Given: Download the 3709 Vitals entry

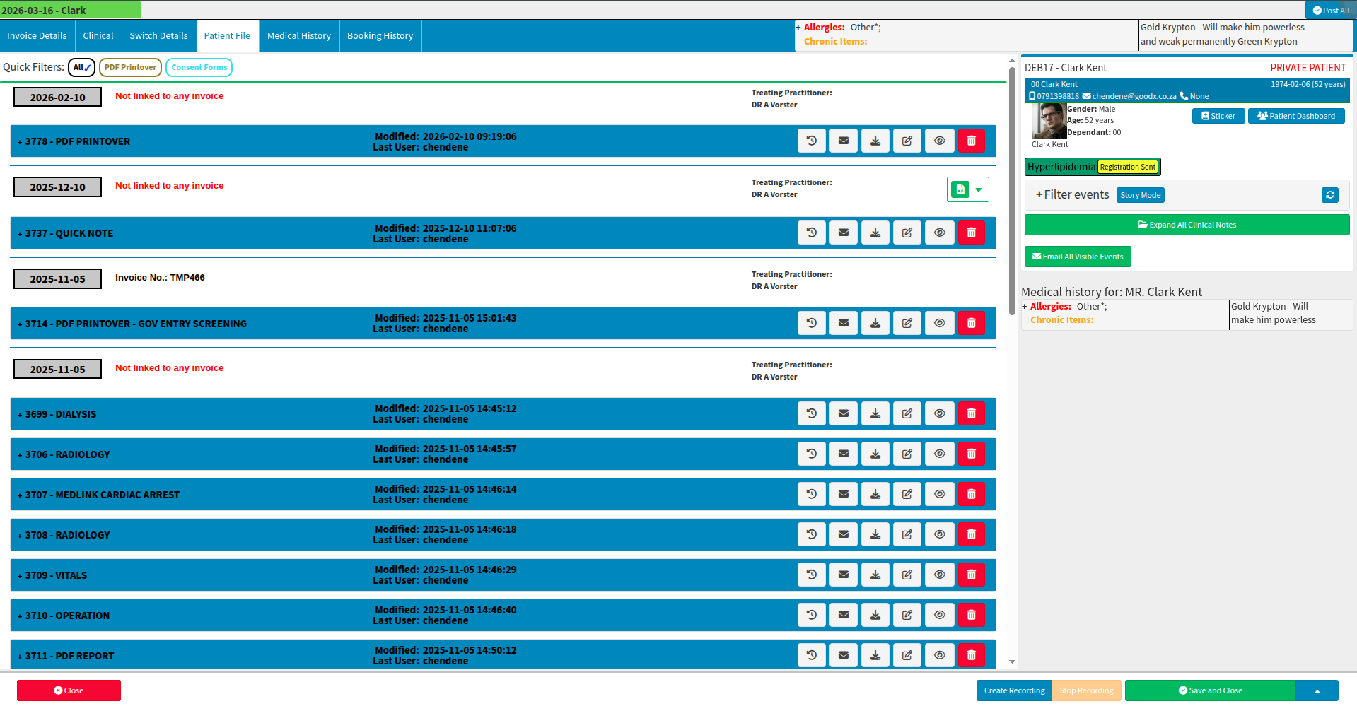Looking at the screenshot, I should 875,575.
